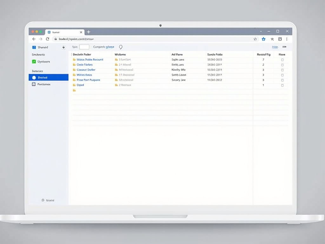The image size is (325, 244).
Task: Open the three-dot browser menu
Action: [287, 39]
